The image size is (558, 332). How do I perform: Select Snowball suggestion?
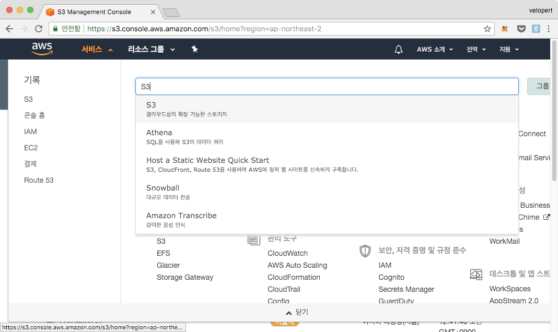(327, 192)
